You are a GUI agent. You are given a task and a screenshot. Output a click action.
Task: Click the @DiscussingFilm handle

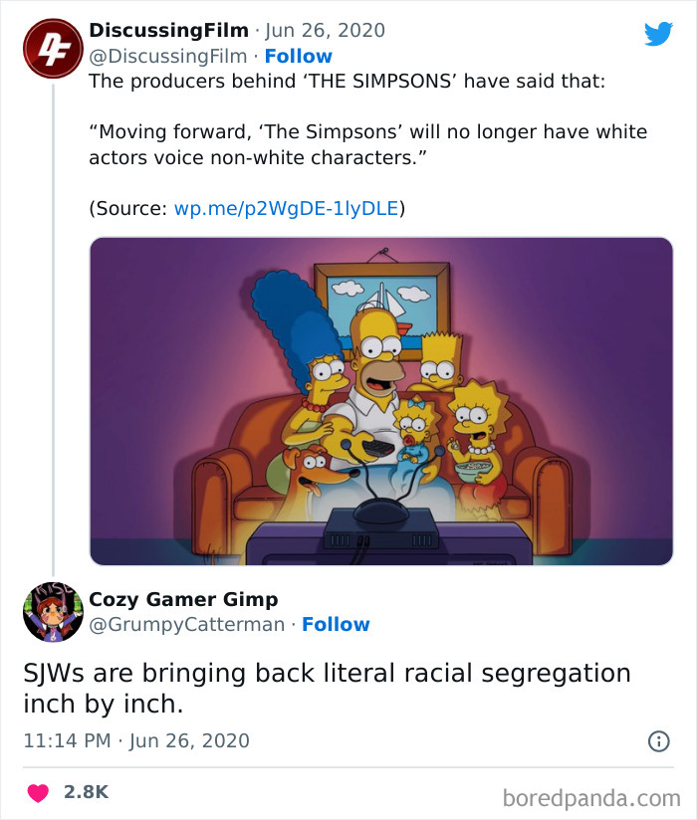pos(172,57)
